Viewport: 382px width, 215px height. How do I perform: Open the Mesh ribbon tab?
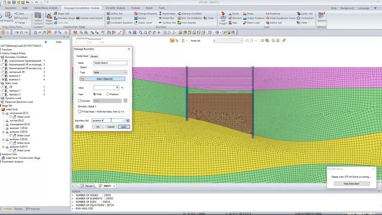coord(25,8)
